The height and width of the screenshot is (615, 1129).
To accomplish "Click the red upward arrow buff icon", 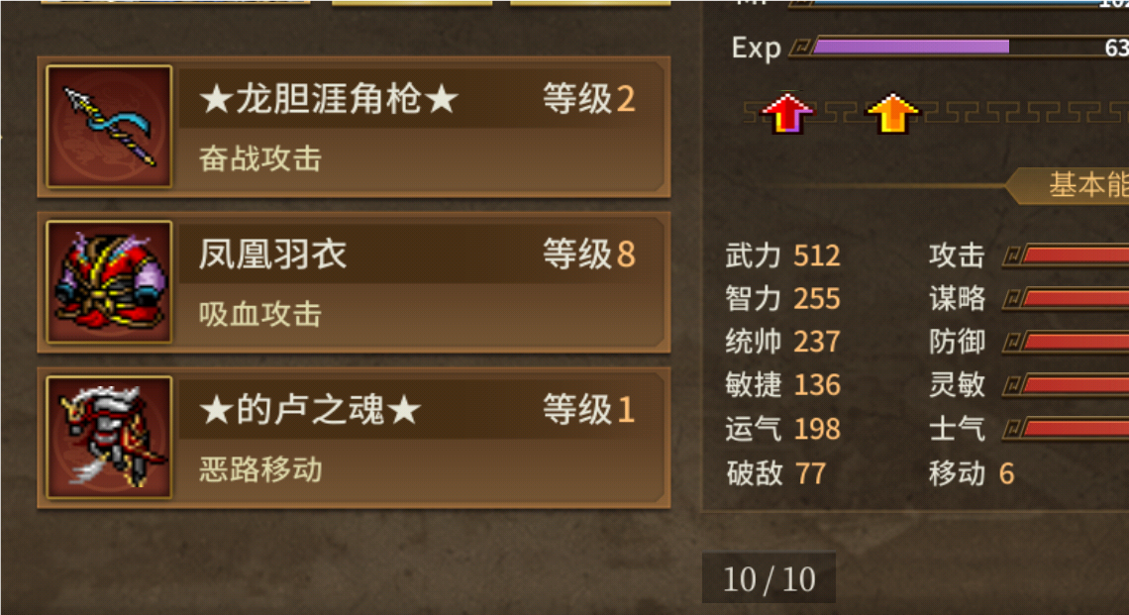I will click(x=787, y=113).
